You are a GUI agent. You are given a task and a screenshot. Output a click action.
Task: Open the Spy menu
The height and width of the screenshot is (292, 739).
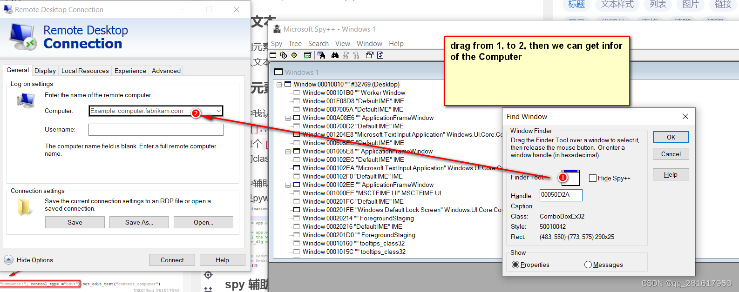[277, 44]
